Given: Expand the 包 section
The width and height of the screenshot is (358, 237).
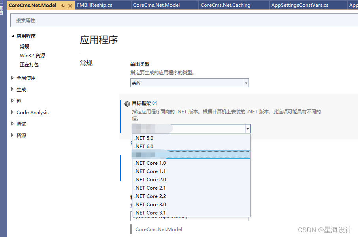Looking at the screenshot, I should point(12,101).
